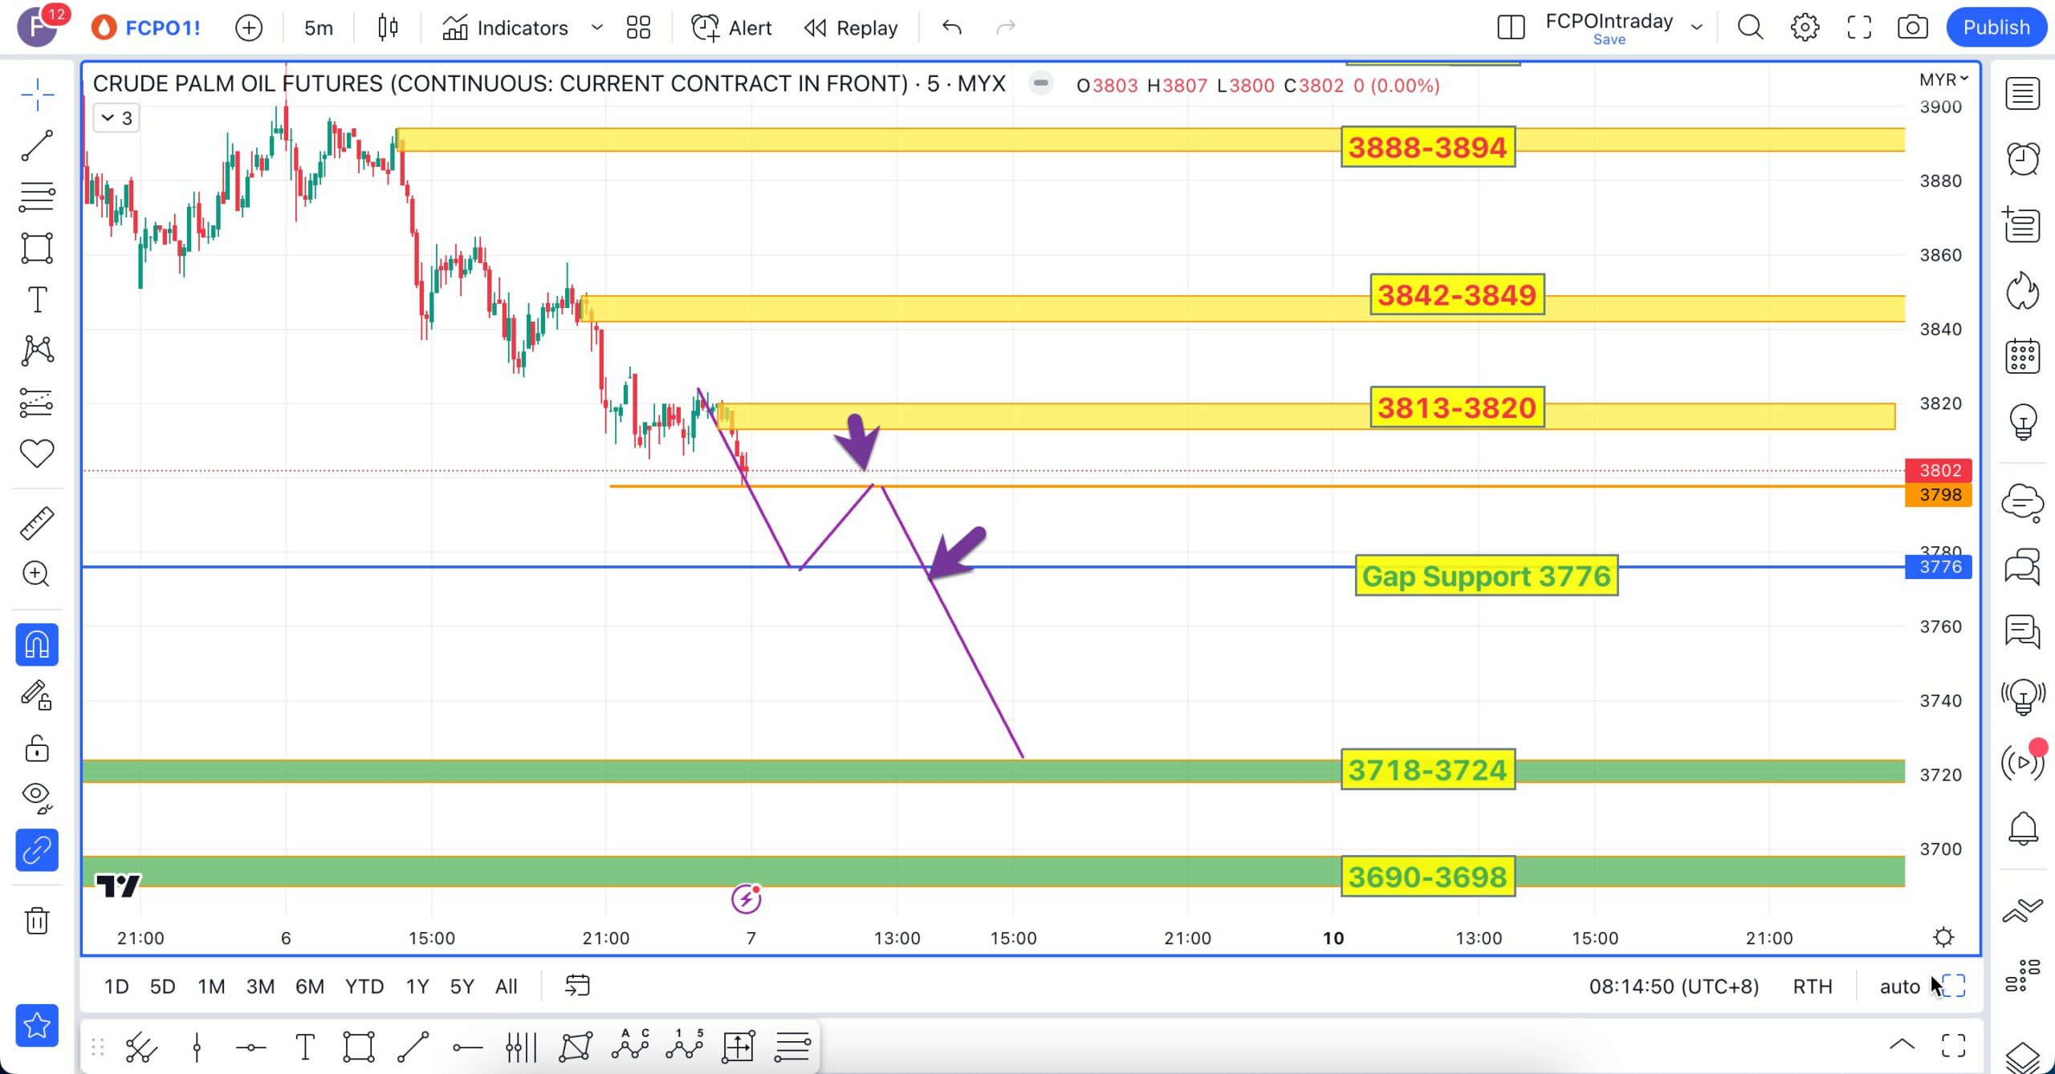Hide all drawings with eye icon
2055x1074 pixels.
[37, 796]
